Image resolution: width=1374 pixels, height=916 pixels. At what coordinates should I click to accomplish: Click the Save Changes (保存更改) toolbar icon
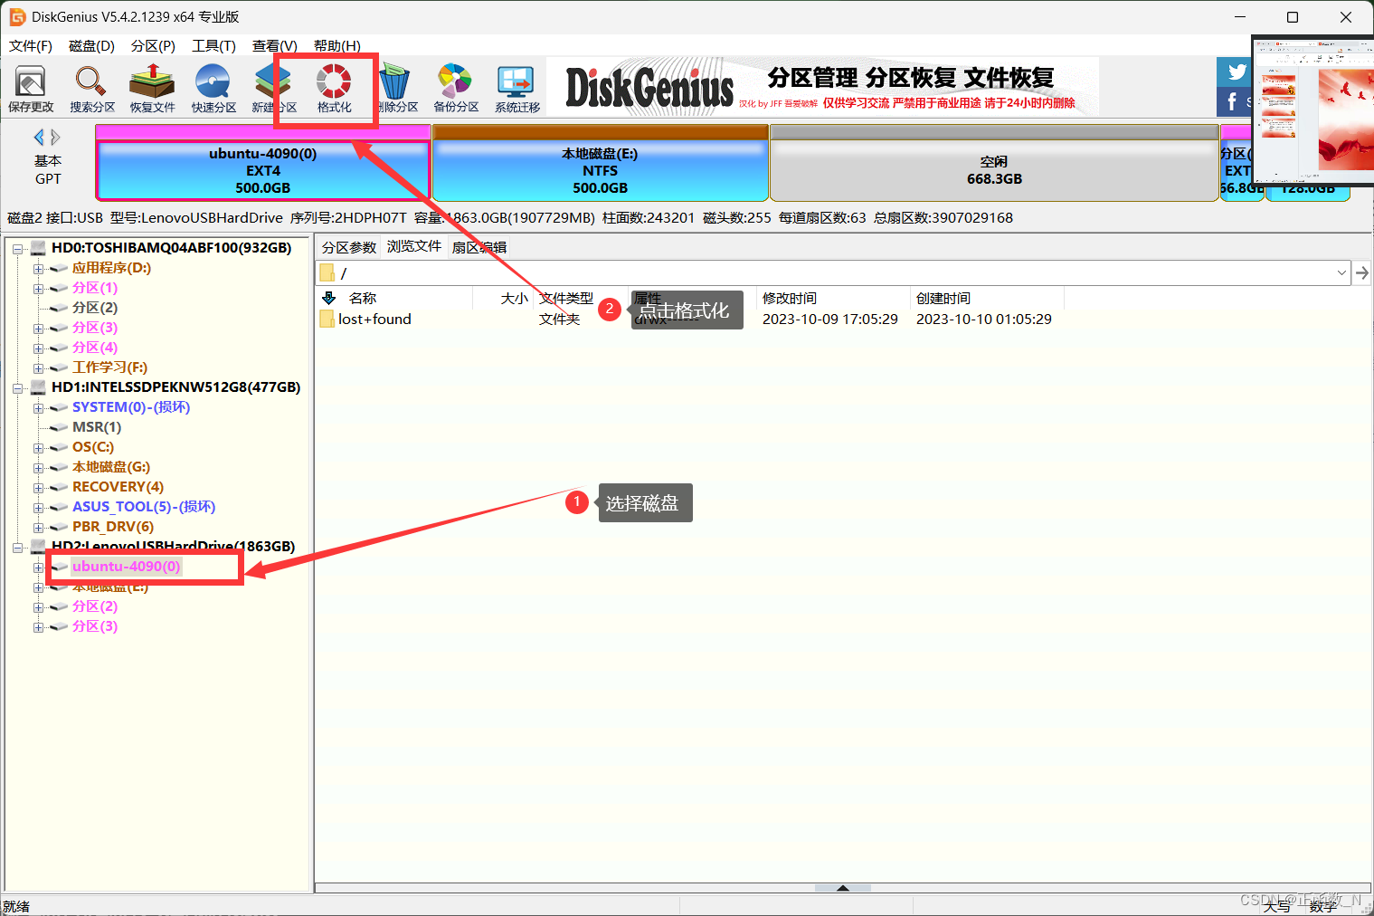[31, 89]
